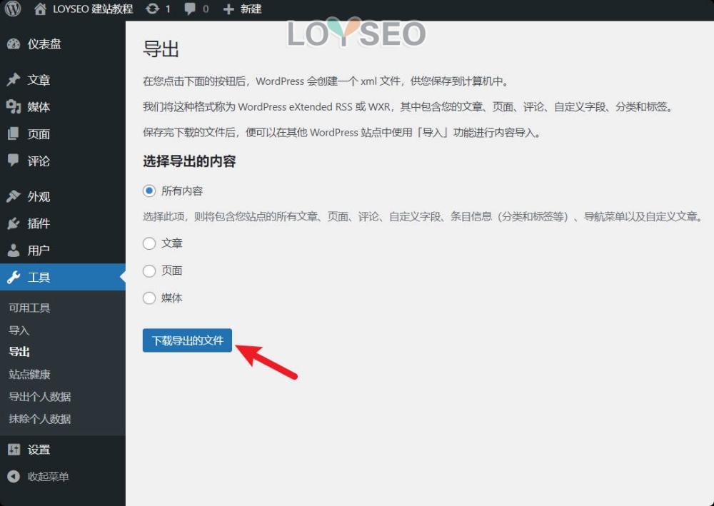
Task: Click the 下载导出的文件 button
Action: [x=186, y=340]
